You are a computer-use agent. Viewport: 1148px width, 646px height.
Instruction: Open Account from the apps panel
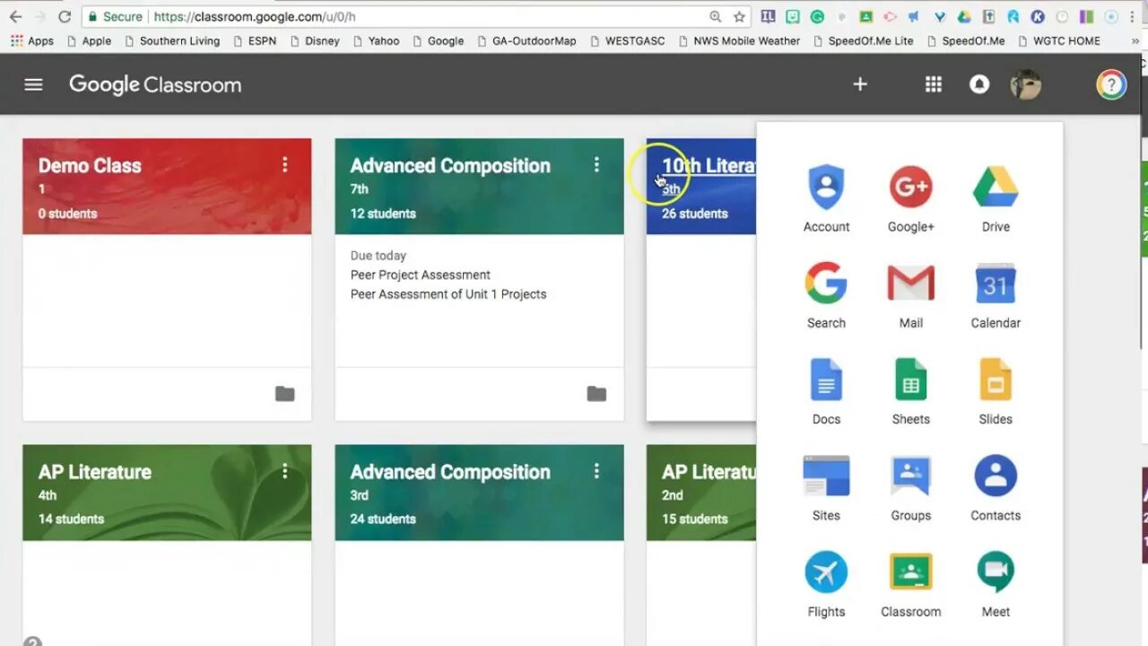point(826,199)
